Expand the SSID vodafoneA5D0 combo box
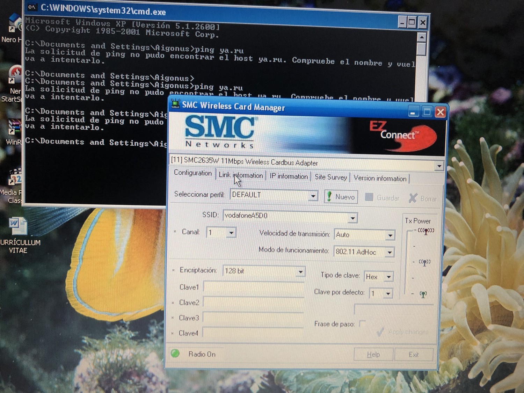The height and width of the screenshot is (393, 524). click(353, 218)
